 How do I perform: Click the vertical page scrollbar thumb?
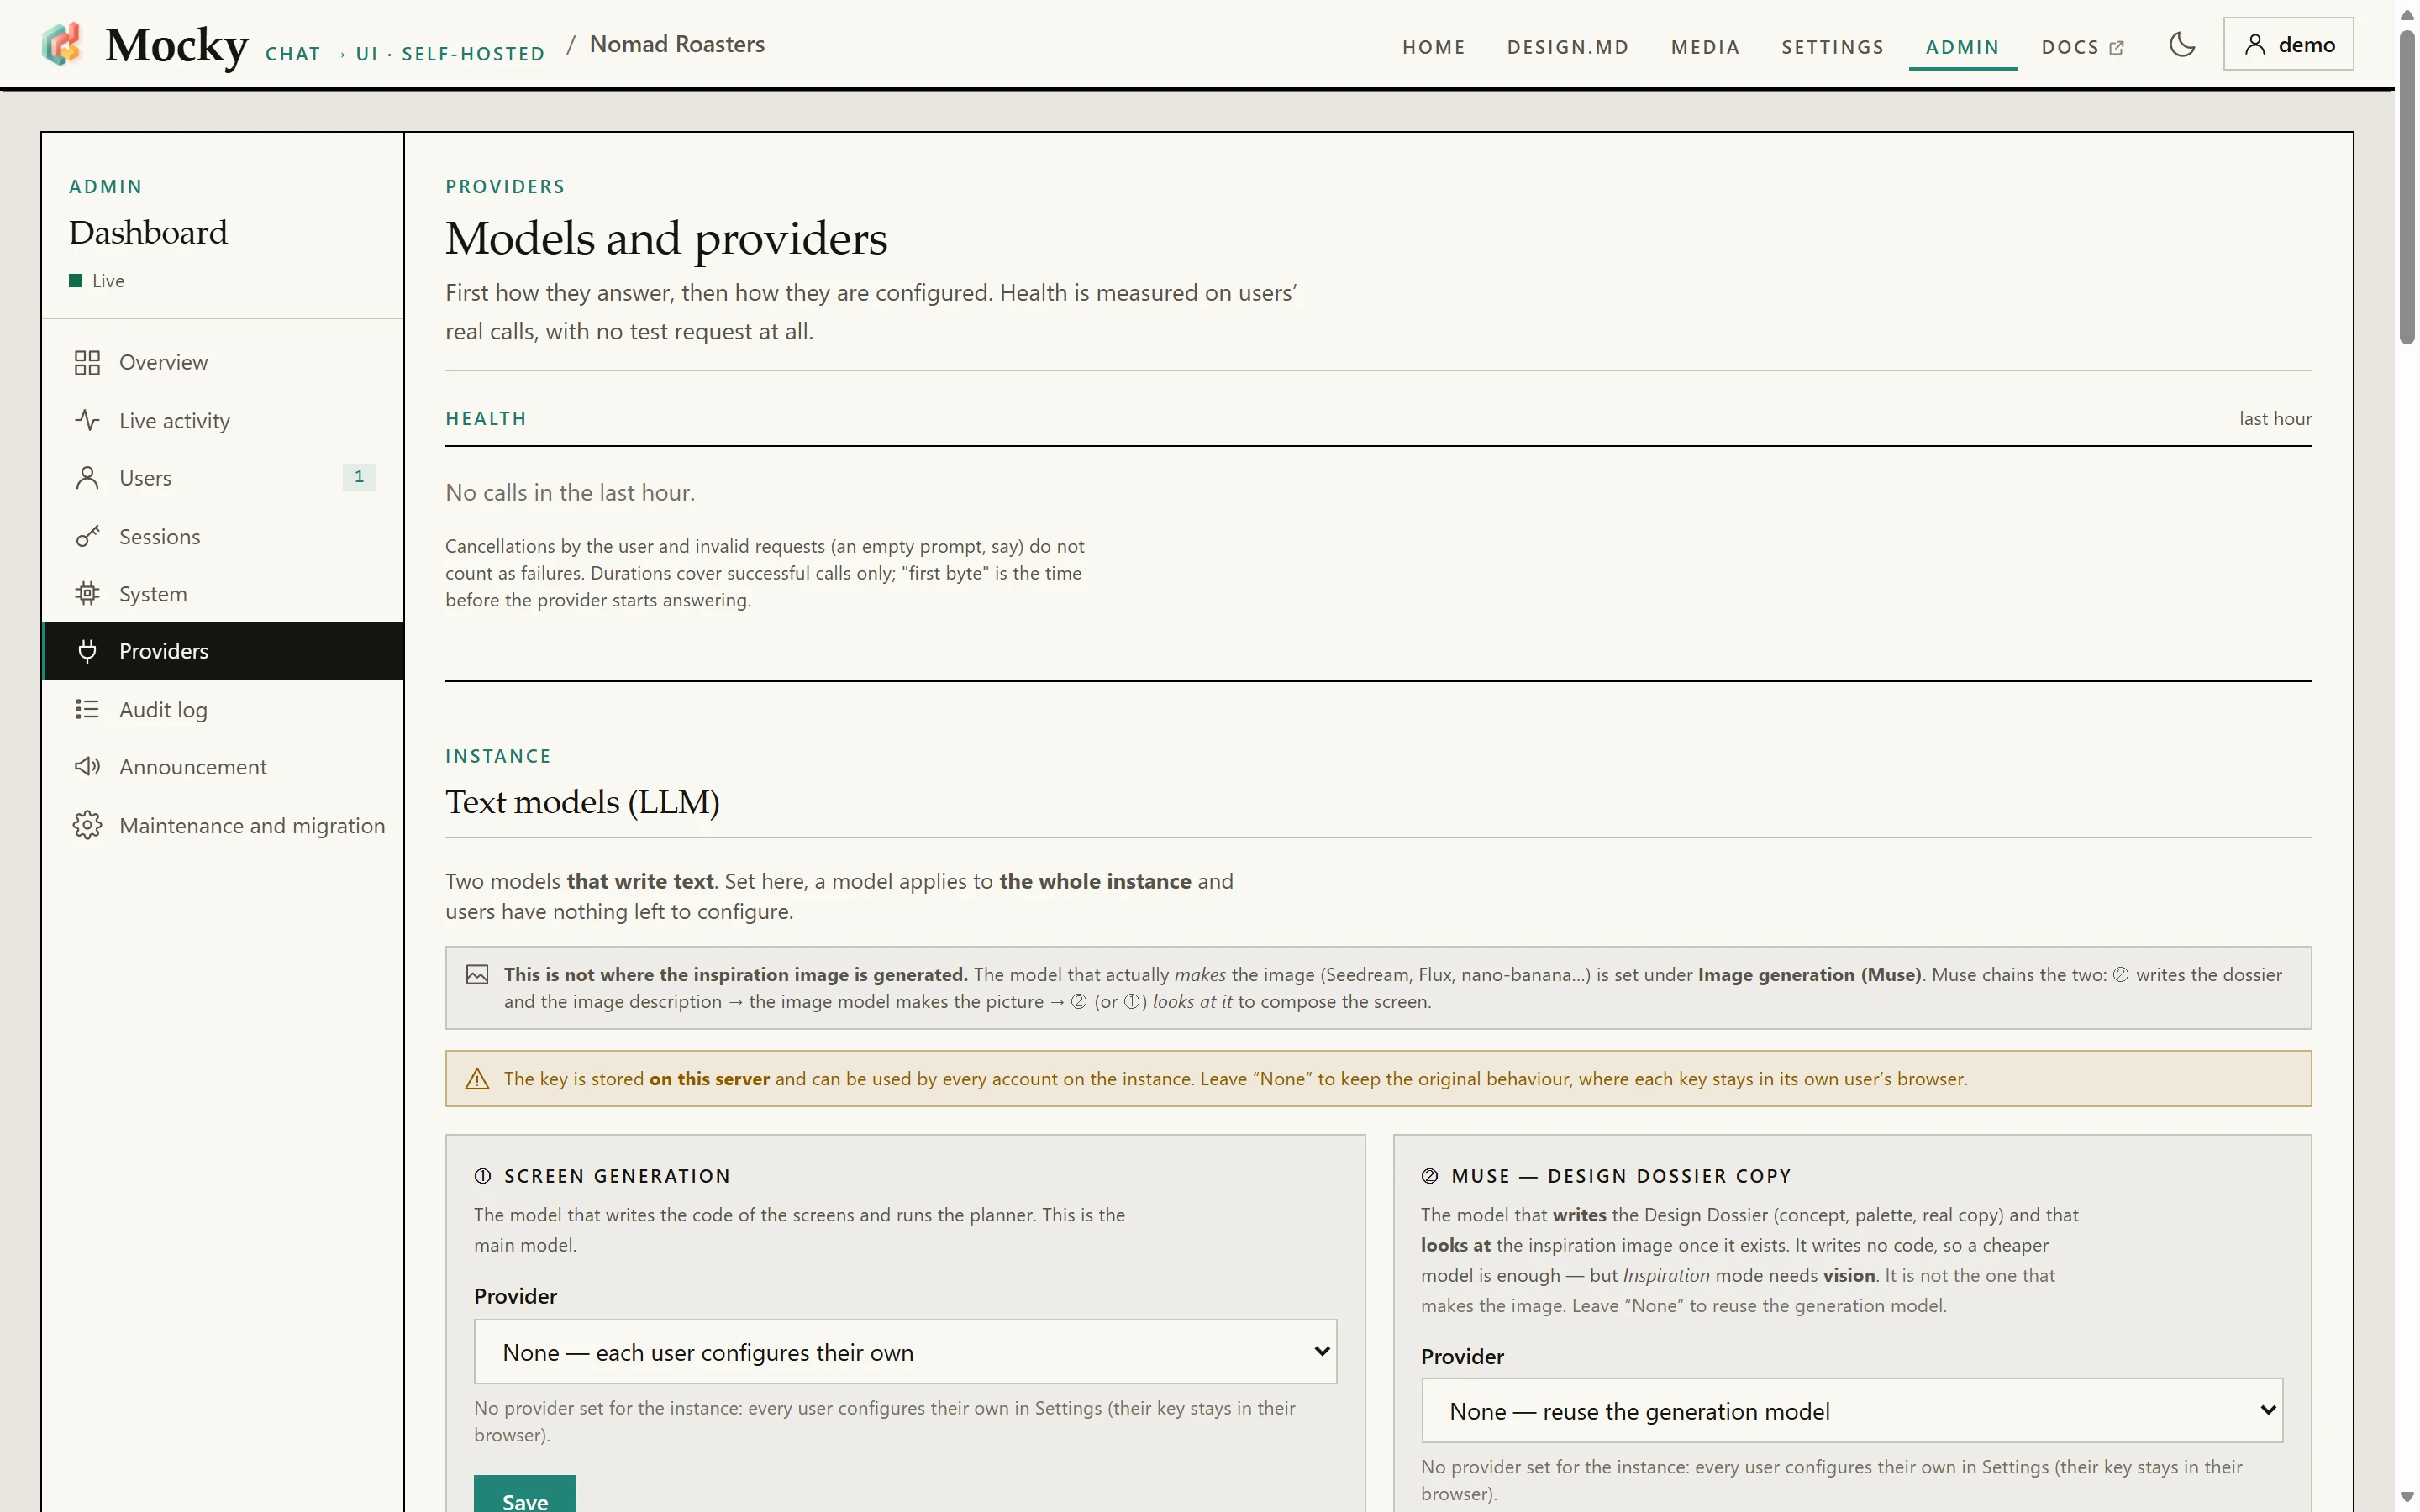(2407, 186)
